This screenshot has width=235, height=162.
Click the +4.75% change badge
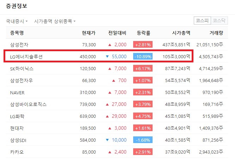[x=143, y=116]
